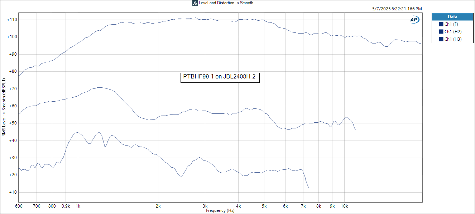475x214 pixels.
Task: Click the 6k frequency tick label
Action: pyautogui.click(x=286, y=206)
